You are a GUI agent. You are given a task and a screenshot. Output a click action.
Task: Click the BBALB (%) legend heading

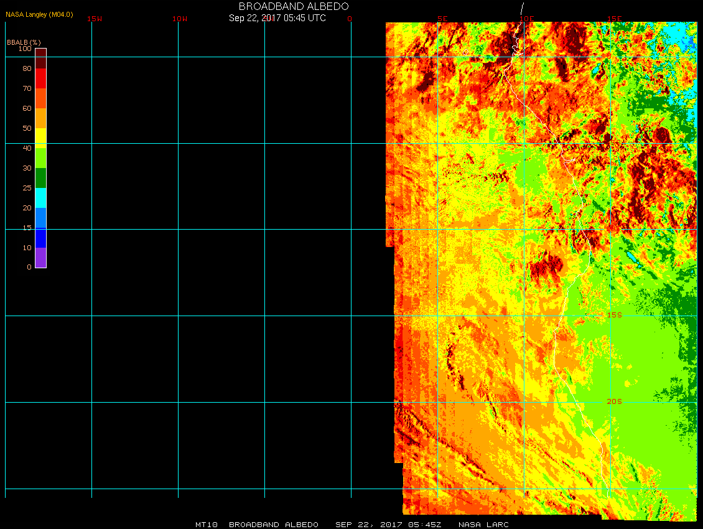[24, 42]
